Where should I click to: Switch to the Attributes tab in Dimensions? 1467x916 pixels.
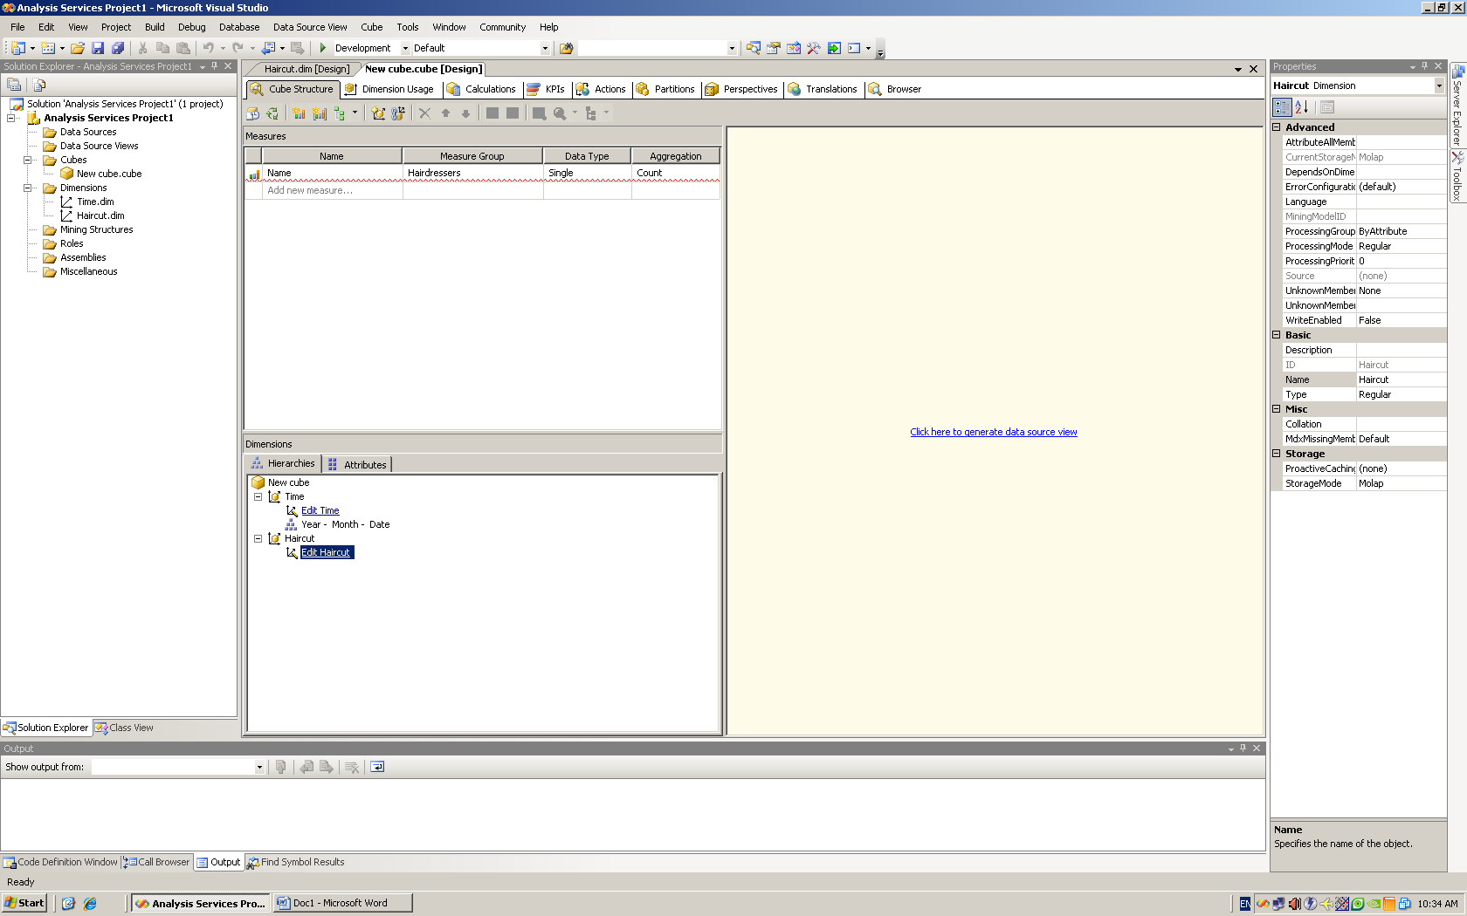[x=357, y=464]
